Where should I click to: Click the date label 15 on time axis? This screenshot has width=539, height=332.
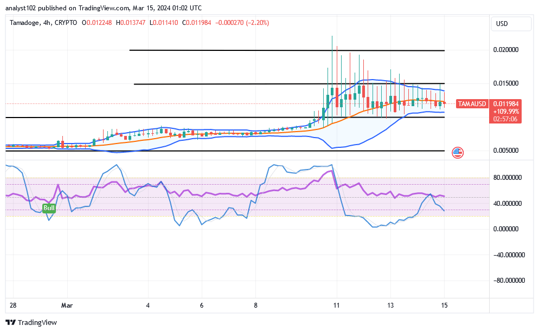pos(444,305)
